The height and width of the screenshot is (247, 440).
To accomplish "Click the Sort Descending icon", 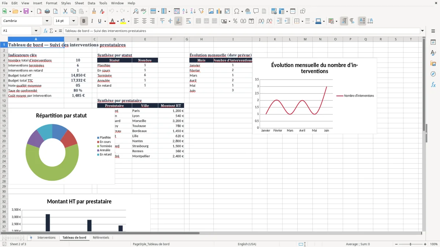I will [x=193, y=11].
